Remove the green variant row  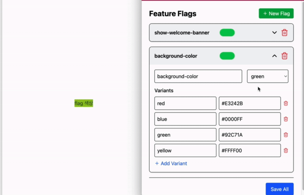(x=286, y=135)
